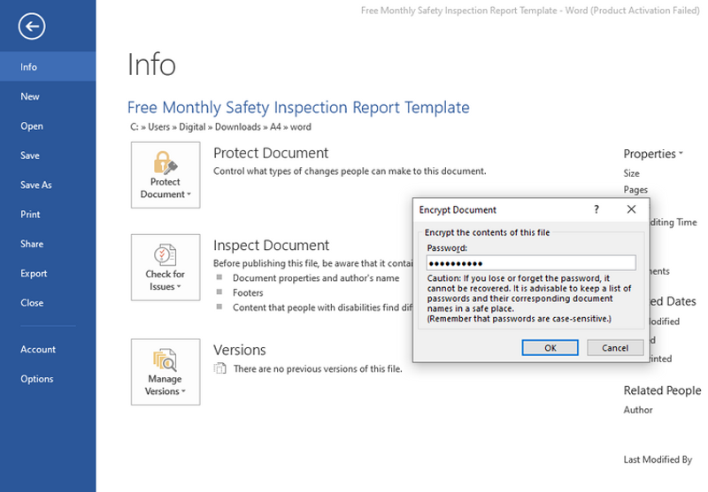Click the help question mark in Encrypt Document dialog
The width and height of the screenshot is (708, 492).
pyautogui.click(x=596, y=209)
